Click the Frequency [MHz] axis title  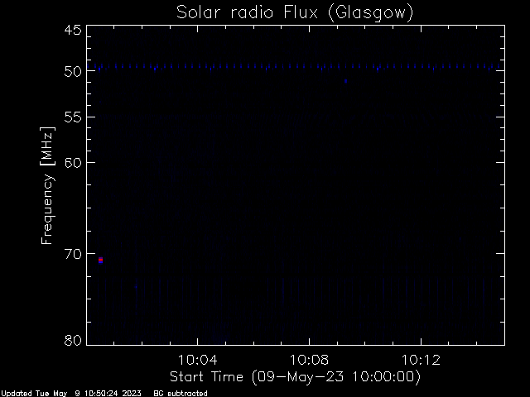click(x=47, y=185)
